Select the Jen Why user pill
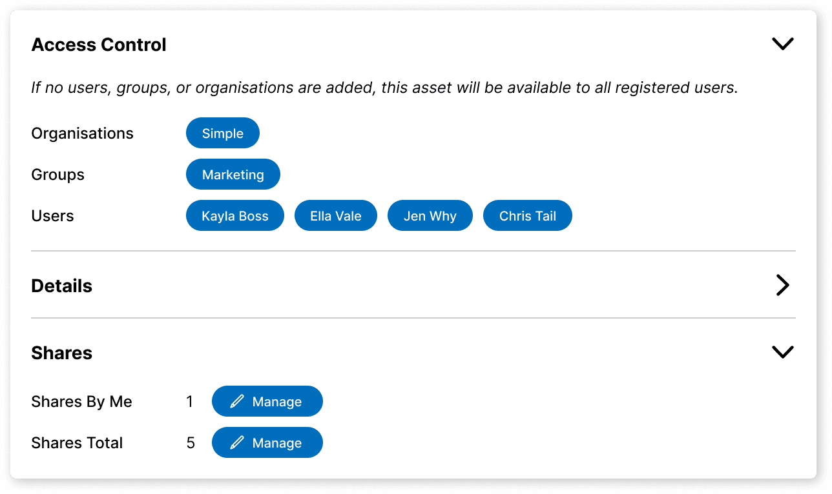 pyautogui.click(x=430, y=215)
